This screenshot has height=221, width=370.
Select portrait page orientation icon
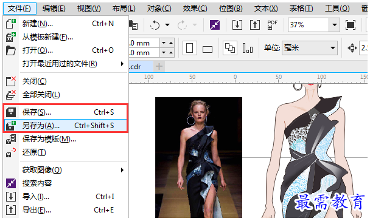[x=189, y=48]
